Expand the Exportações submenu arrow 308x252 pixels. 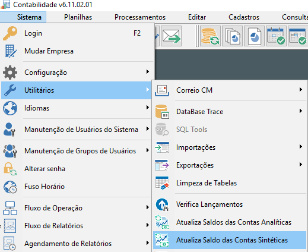coord(301,165)
